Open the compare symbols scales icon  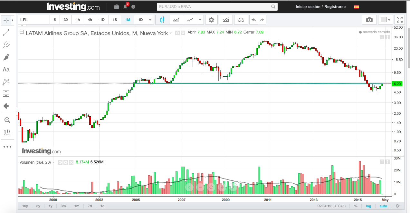pos(241,20)
